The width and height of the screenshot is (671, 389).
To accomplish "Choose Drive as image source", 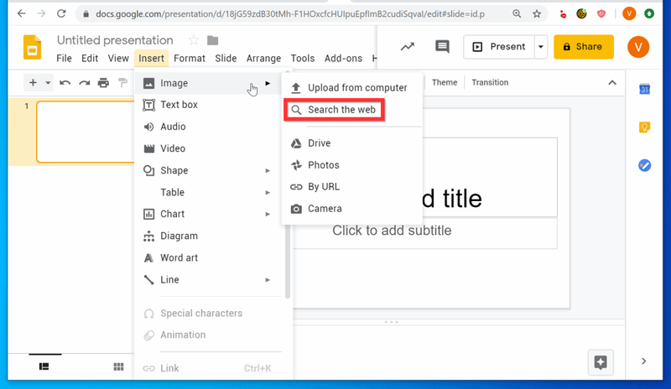I will click(351, 143).
